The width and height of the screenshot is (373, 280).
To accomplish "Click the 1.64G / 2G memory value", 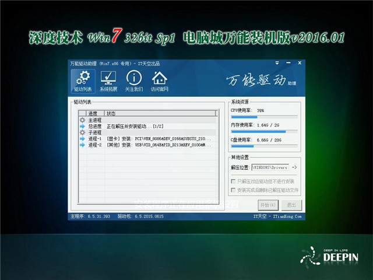I will point(268,125).
